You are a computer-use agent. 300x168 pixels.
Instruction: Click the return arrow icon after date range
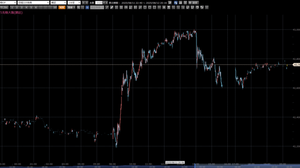(170, 3)
